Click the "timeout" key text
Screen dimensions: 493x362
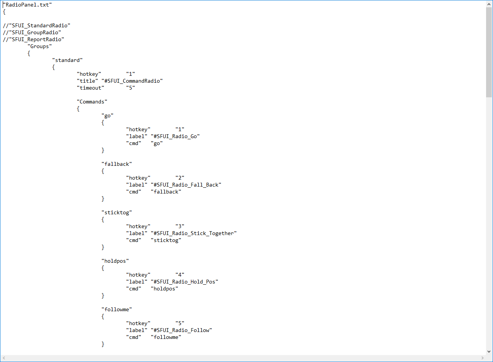91,88
